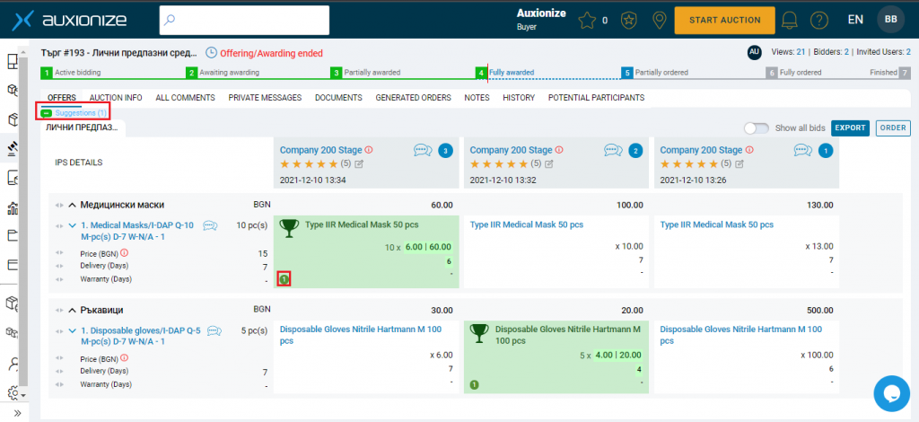919x422 pixels.
Task: Collapse the Медицински маски group
Action: click(72, 205)
